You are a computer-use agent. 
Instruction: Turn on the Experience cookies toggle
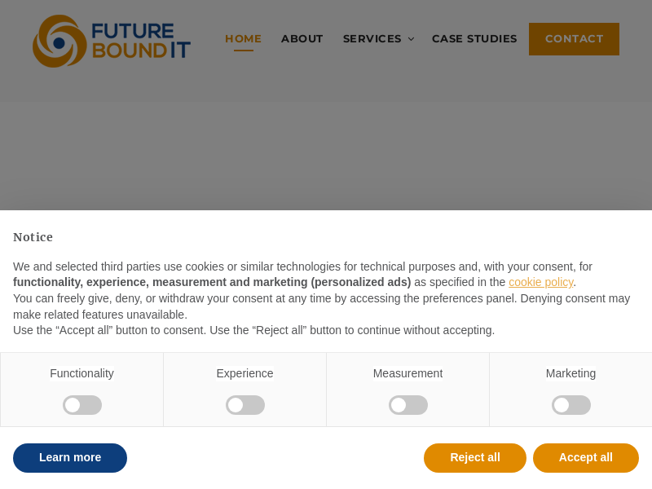click(245, 405)
